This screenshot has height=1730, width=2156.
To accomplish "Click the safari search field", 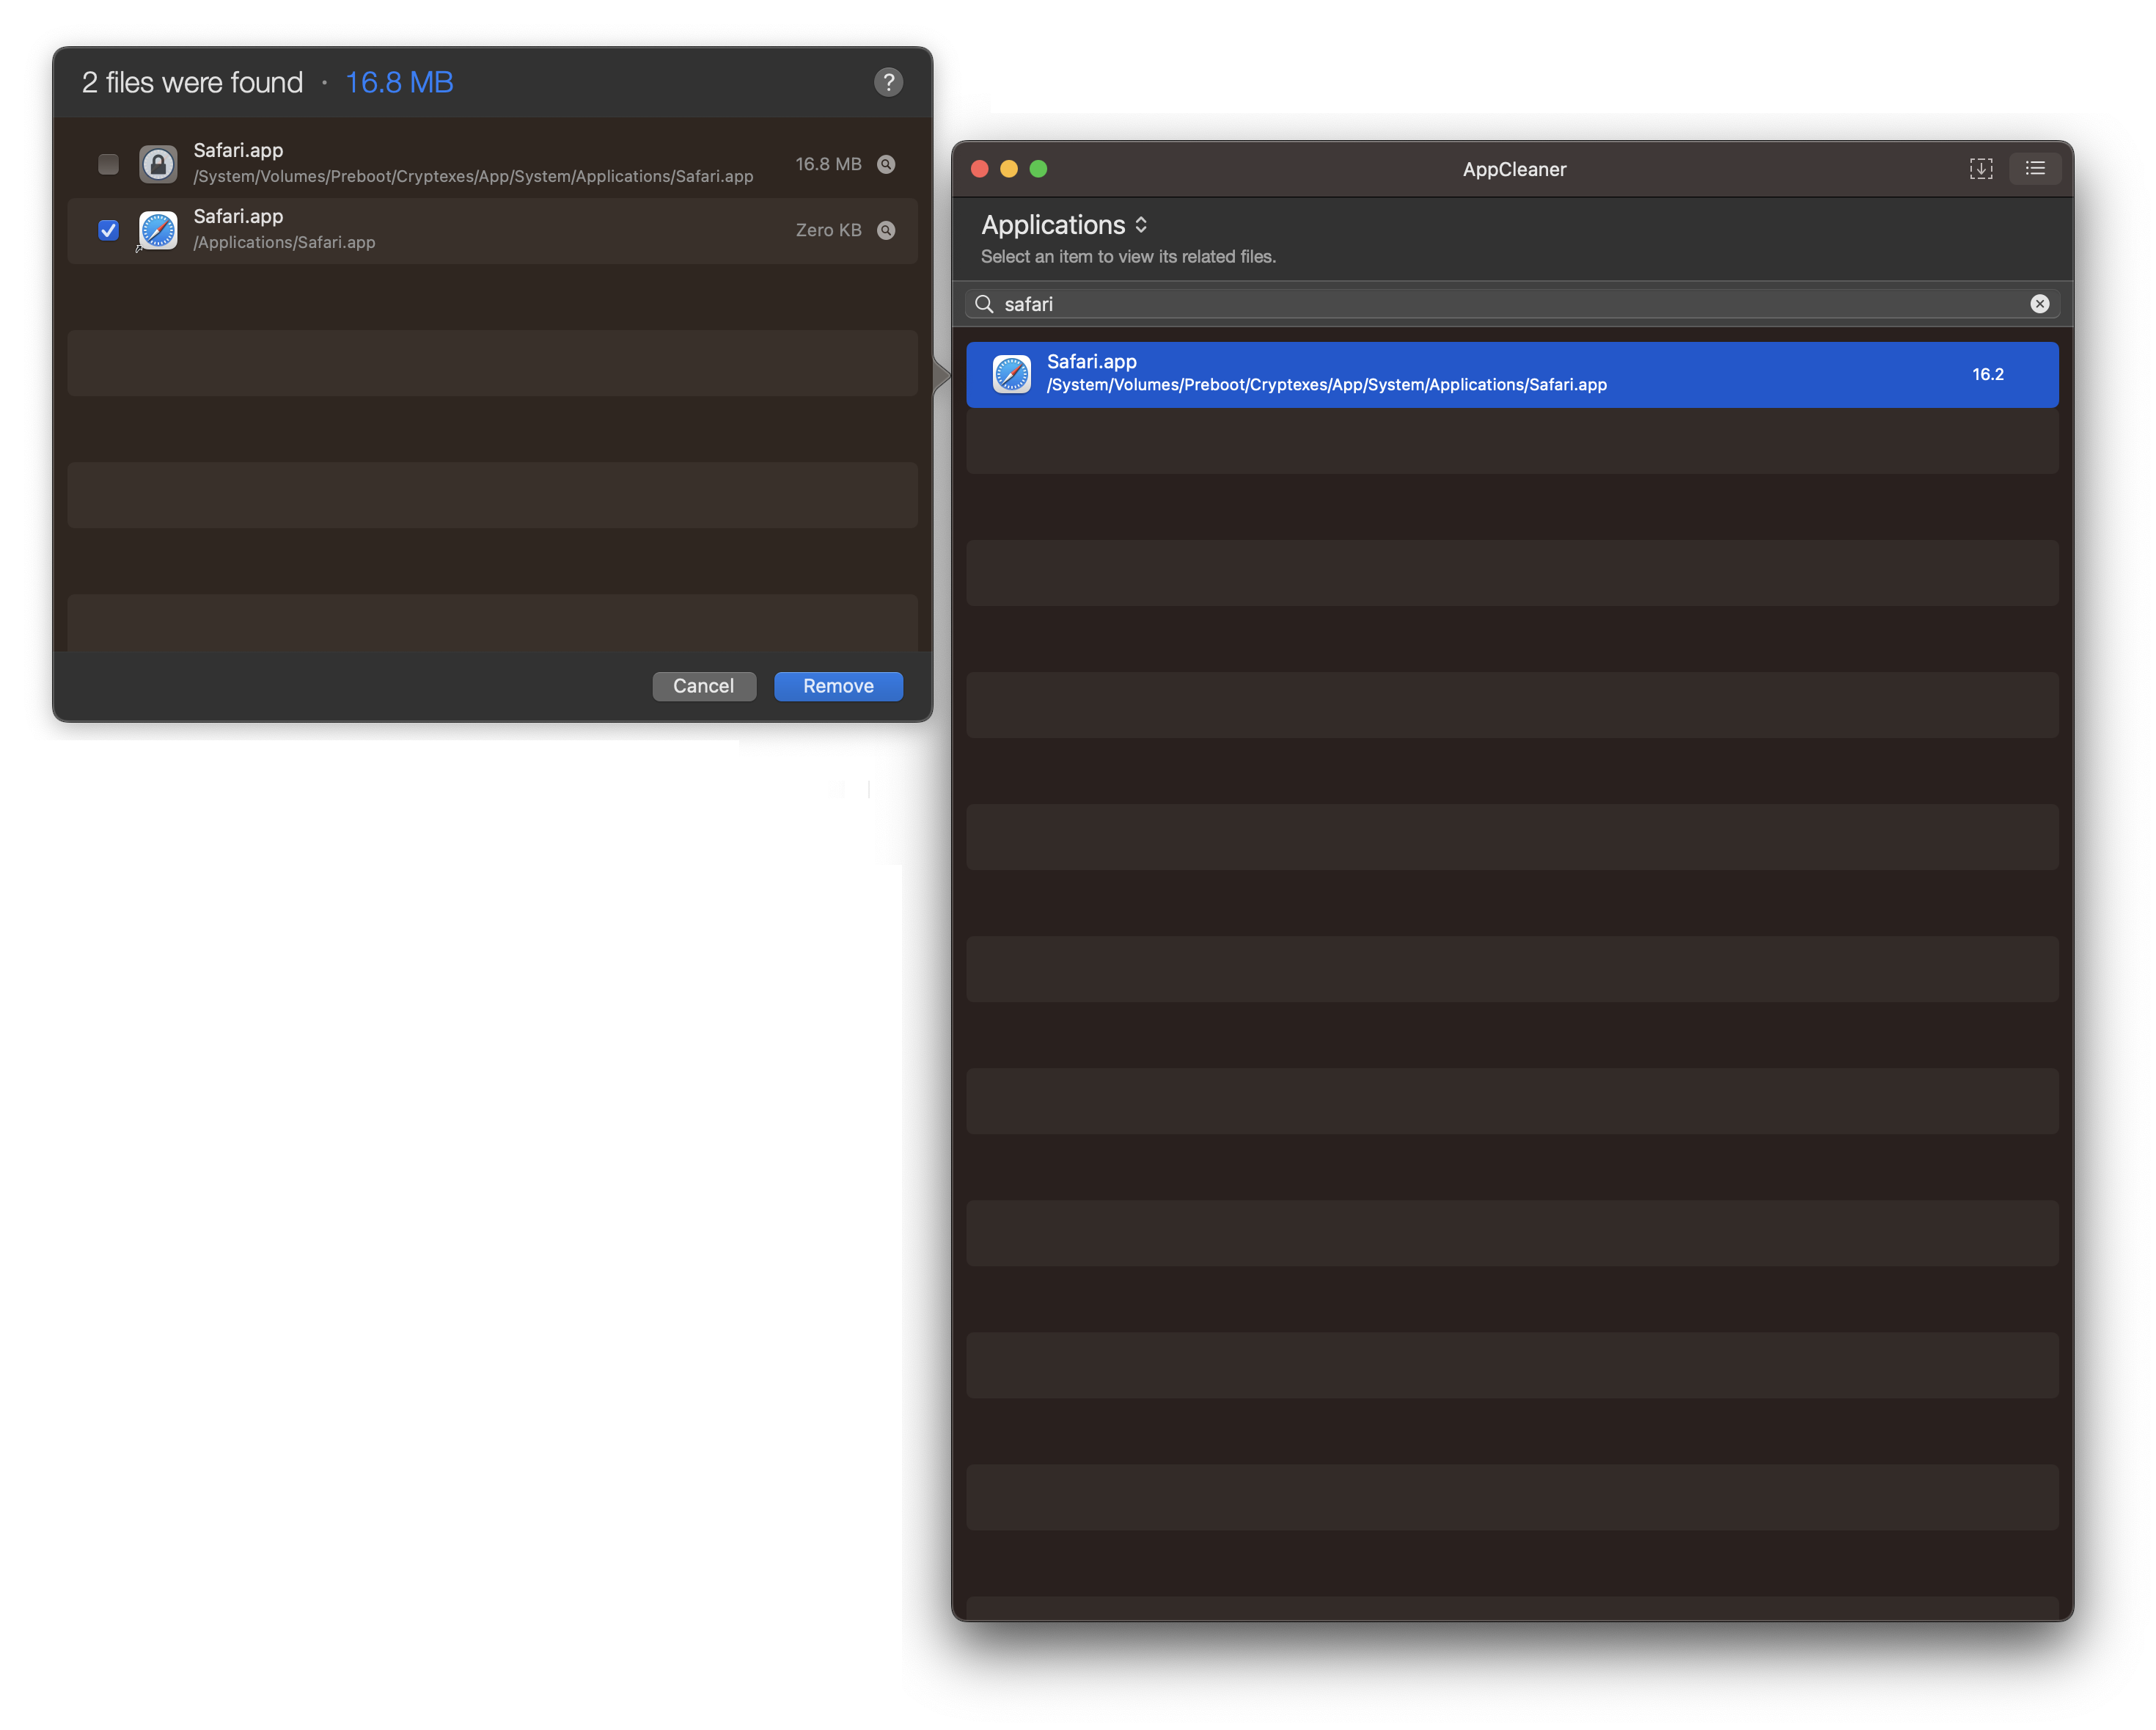I will coord(1511,304).
